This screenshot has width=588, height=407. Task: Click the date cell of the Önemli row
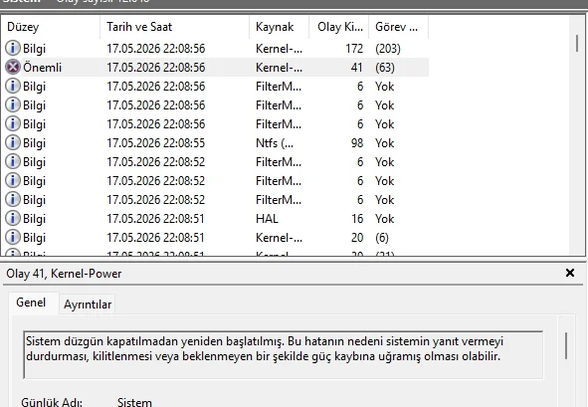point(155,68)
